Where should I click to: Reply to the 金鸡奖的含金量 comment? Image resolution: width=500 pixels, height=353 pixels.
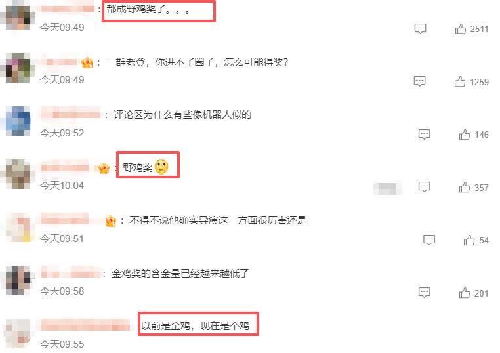[424, 293]
